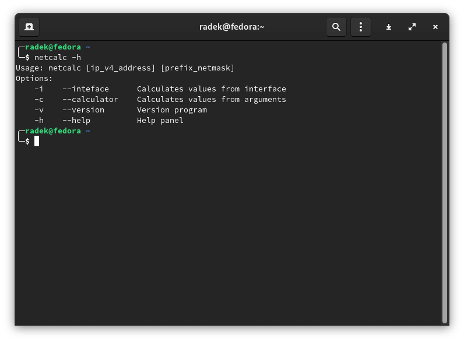Click the '--inteface' option text
This screenshot has width=464, height=342.
click(86, 89)
